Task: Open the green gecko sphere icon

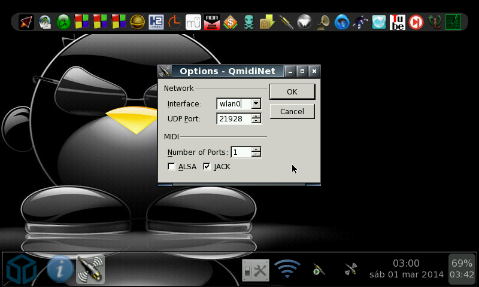Action: [63, 22]
